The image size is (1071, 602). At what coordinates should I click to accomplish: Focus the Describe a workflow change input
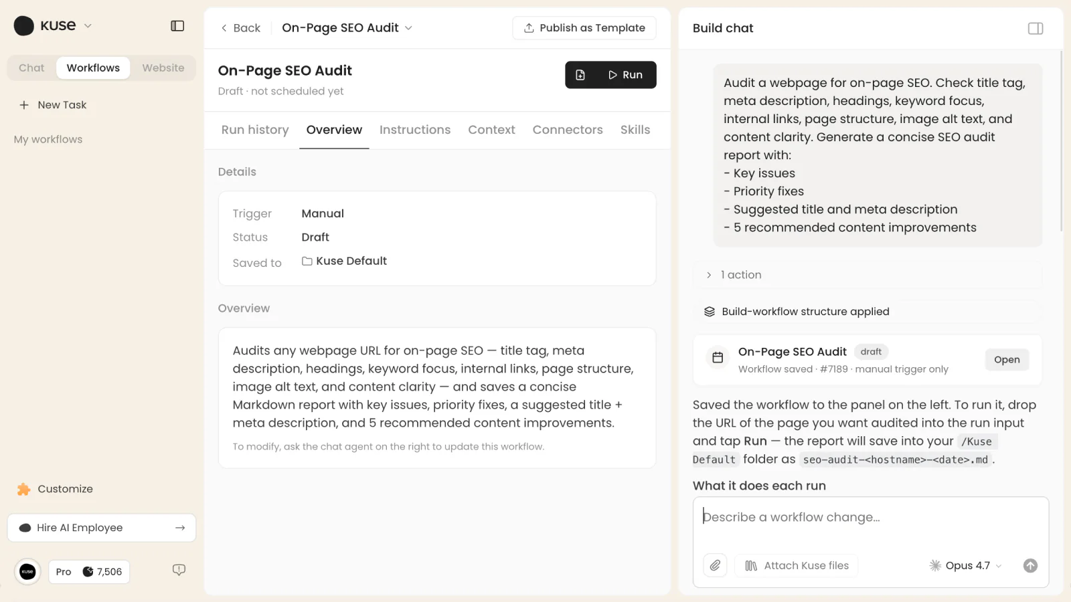(870, 517)
